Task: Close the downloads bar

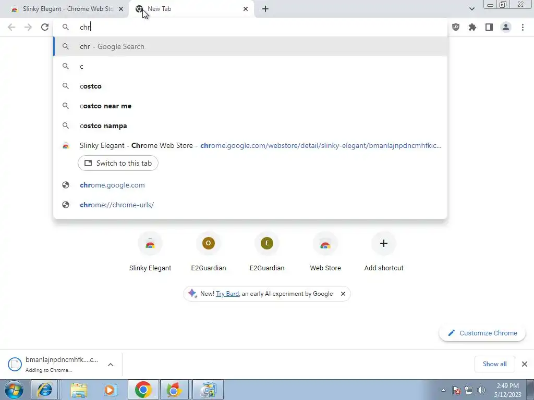Action: (x=525, y=364)
